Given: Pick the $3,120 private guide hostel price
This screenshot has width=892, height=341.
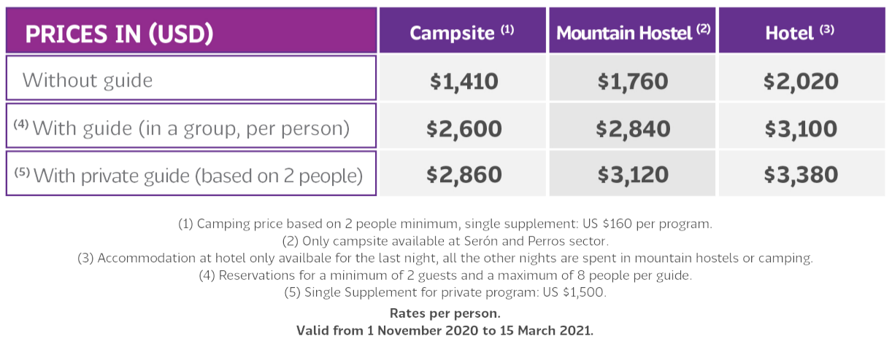Looking at the screenshot, I should [632, 173].
